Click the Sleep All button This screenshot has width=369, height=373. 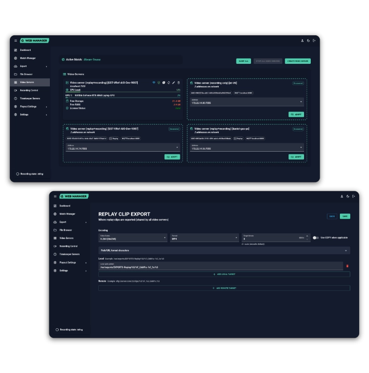[243, 61]
